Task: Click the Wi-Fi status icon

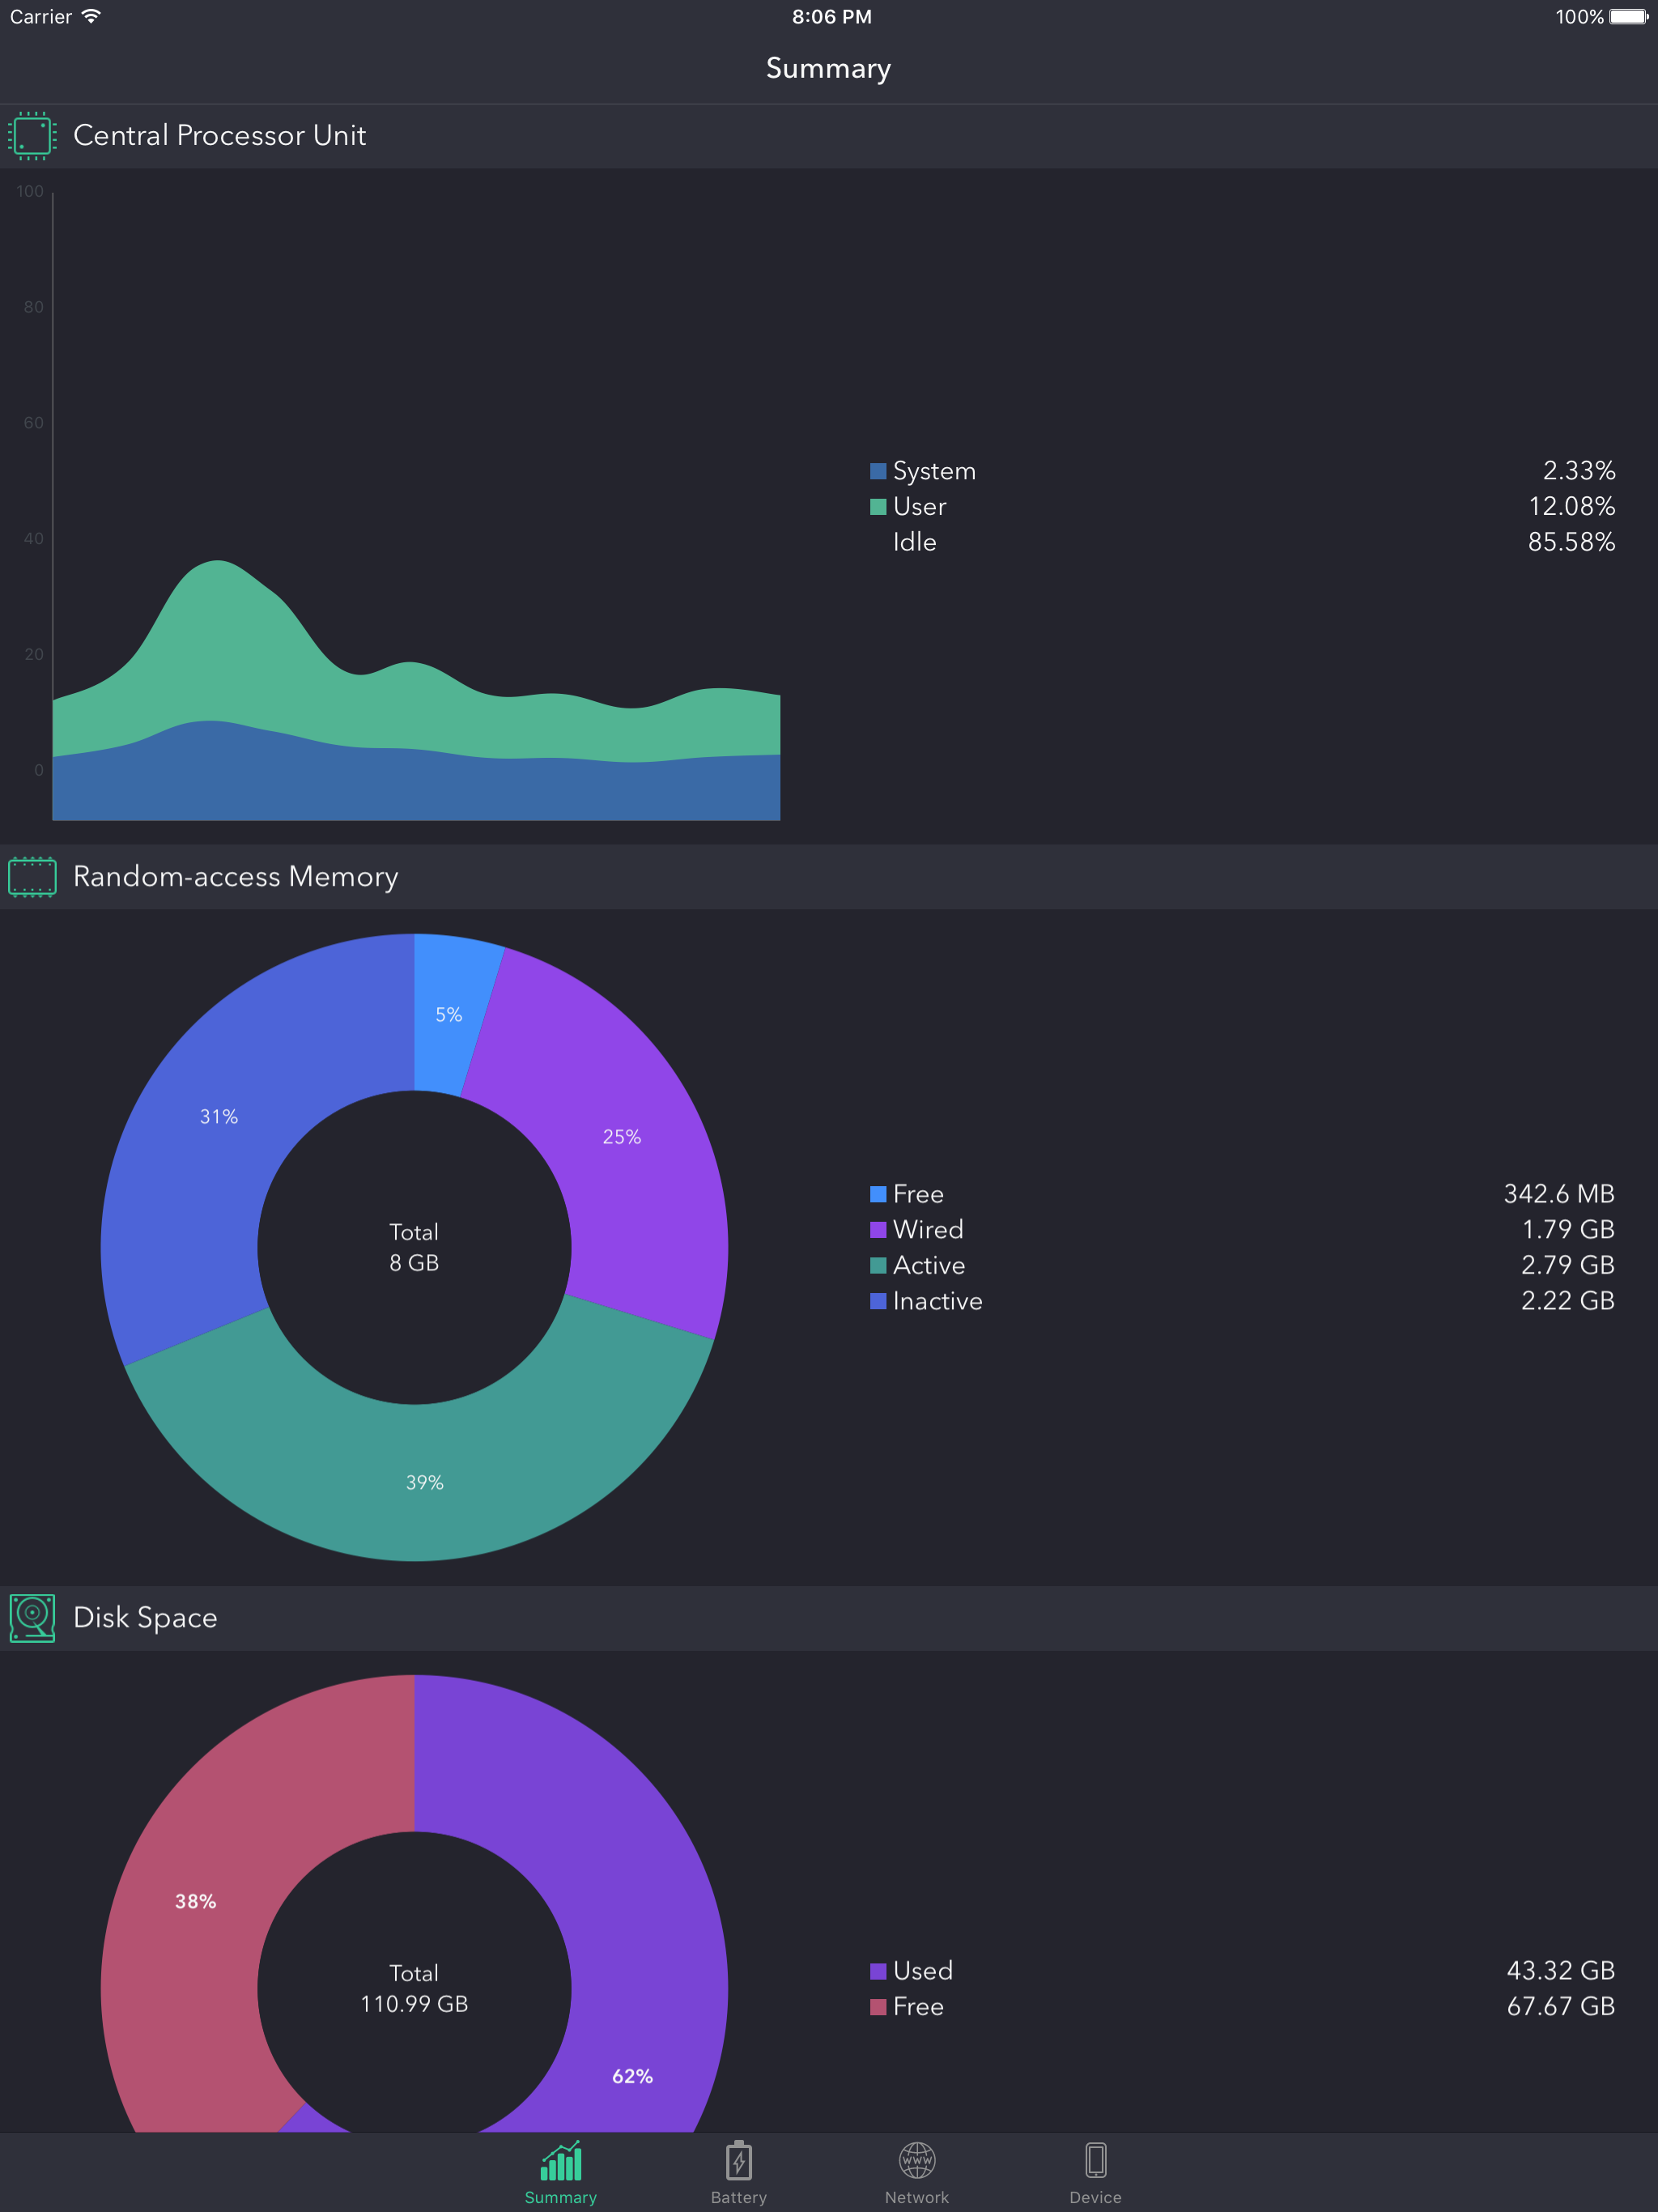Action: pos(91,16)
